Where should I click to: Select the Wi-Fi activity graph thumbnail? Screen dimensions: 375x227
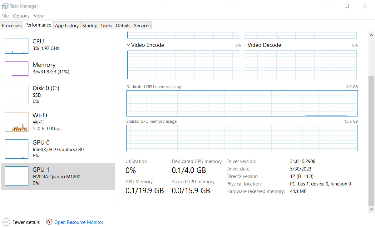(x=17, y=122)
